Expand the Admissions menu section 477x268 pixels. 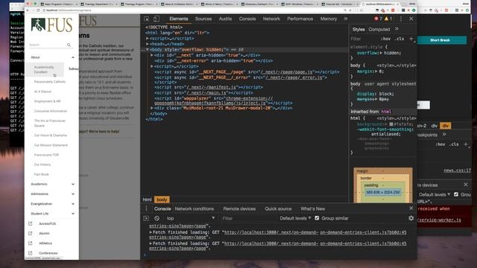click(73, 194)
